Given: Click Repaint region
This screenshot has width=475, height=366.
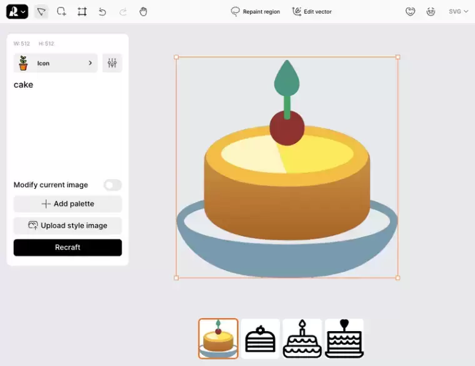Looking at the screenshot, I should point(256,12).
